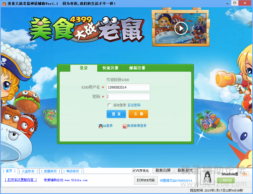Viewport: 253px width, 194px height.
Task: Play the game promo video
Action: pos(181,28)
